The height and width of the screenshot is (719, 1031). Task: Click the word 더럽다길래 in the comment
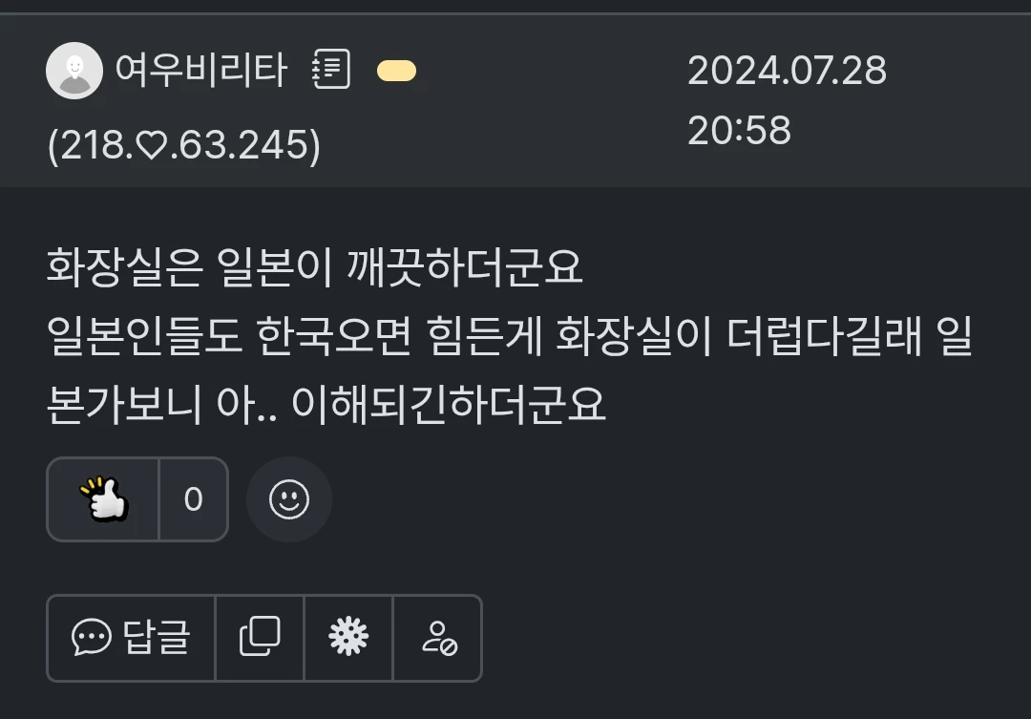[x=825, y=336]
